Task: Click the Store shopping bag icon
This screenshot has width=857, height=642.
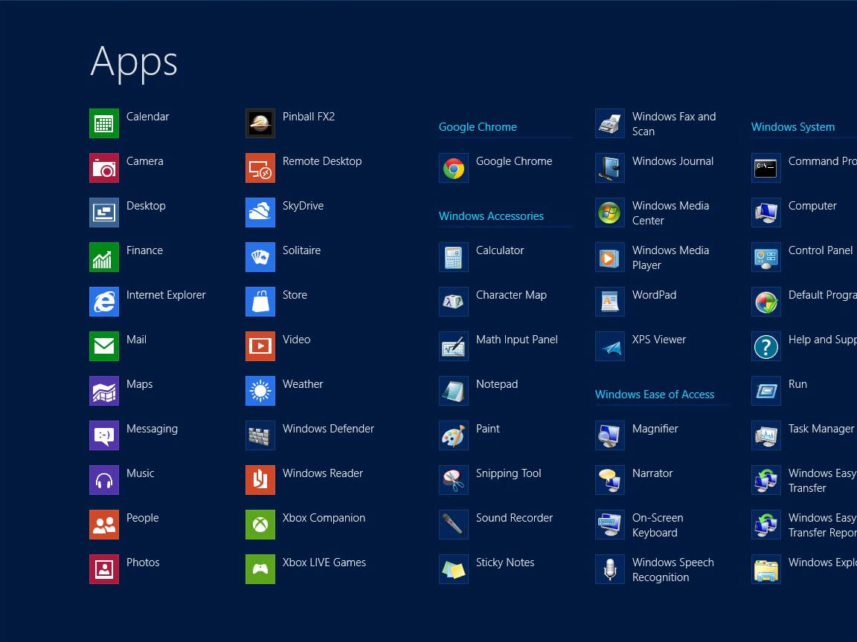Action: [260, 302]
